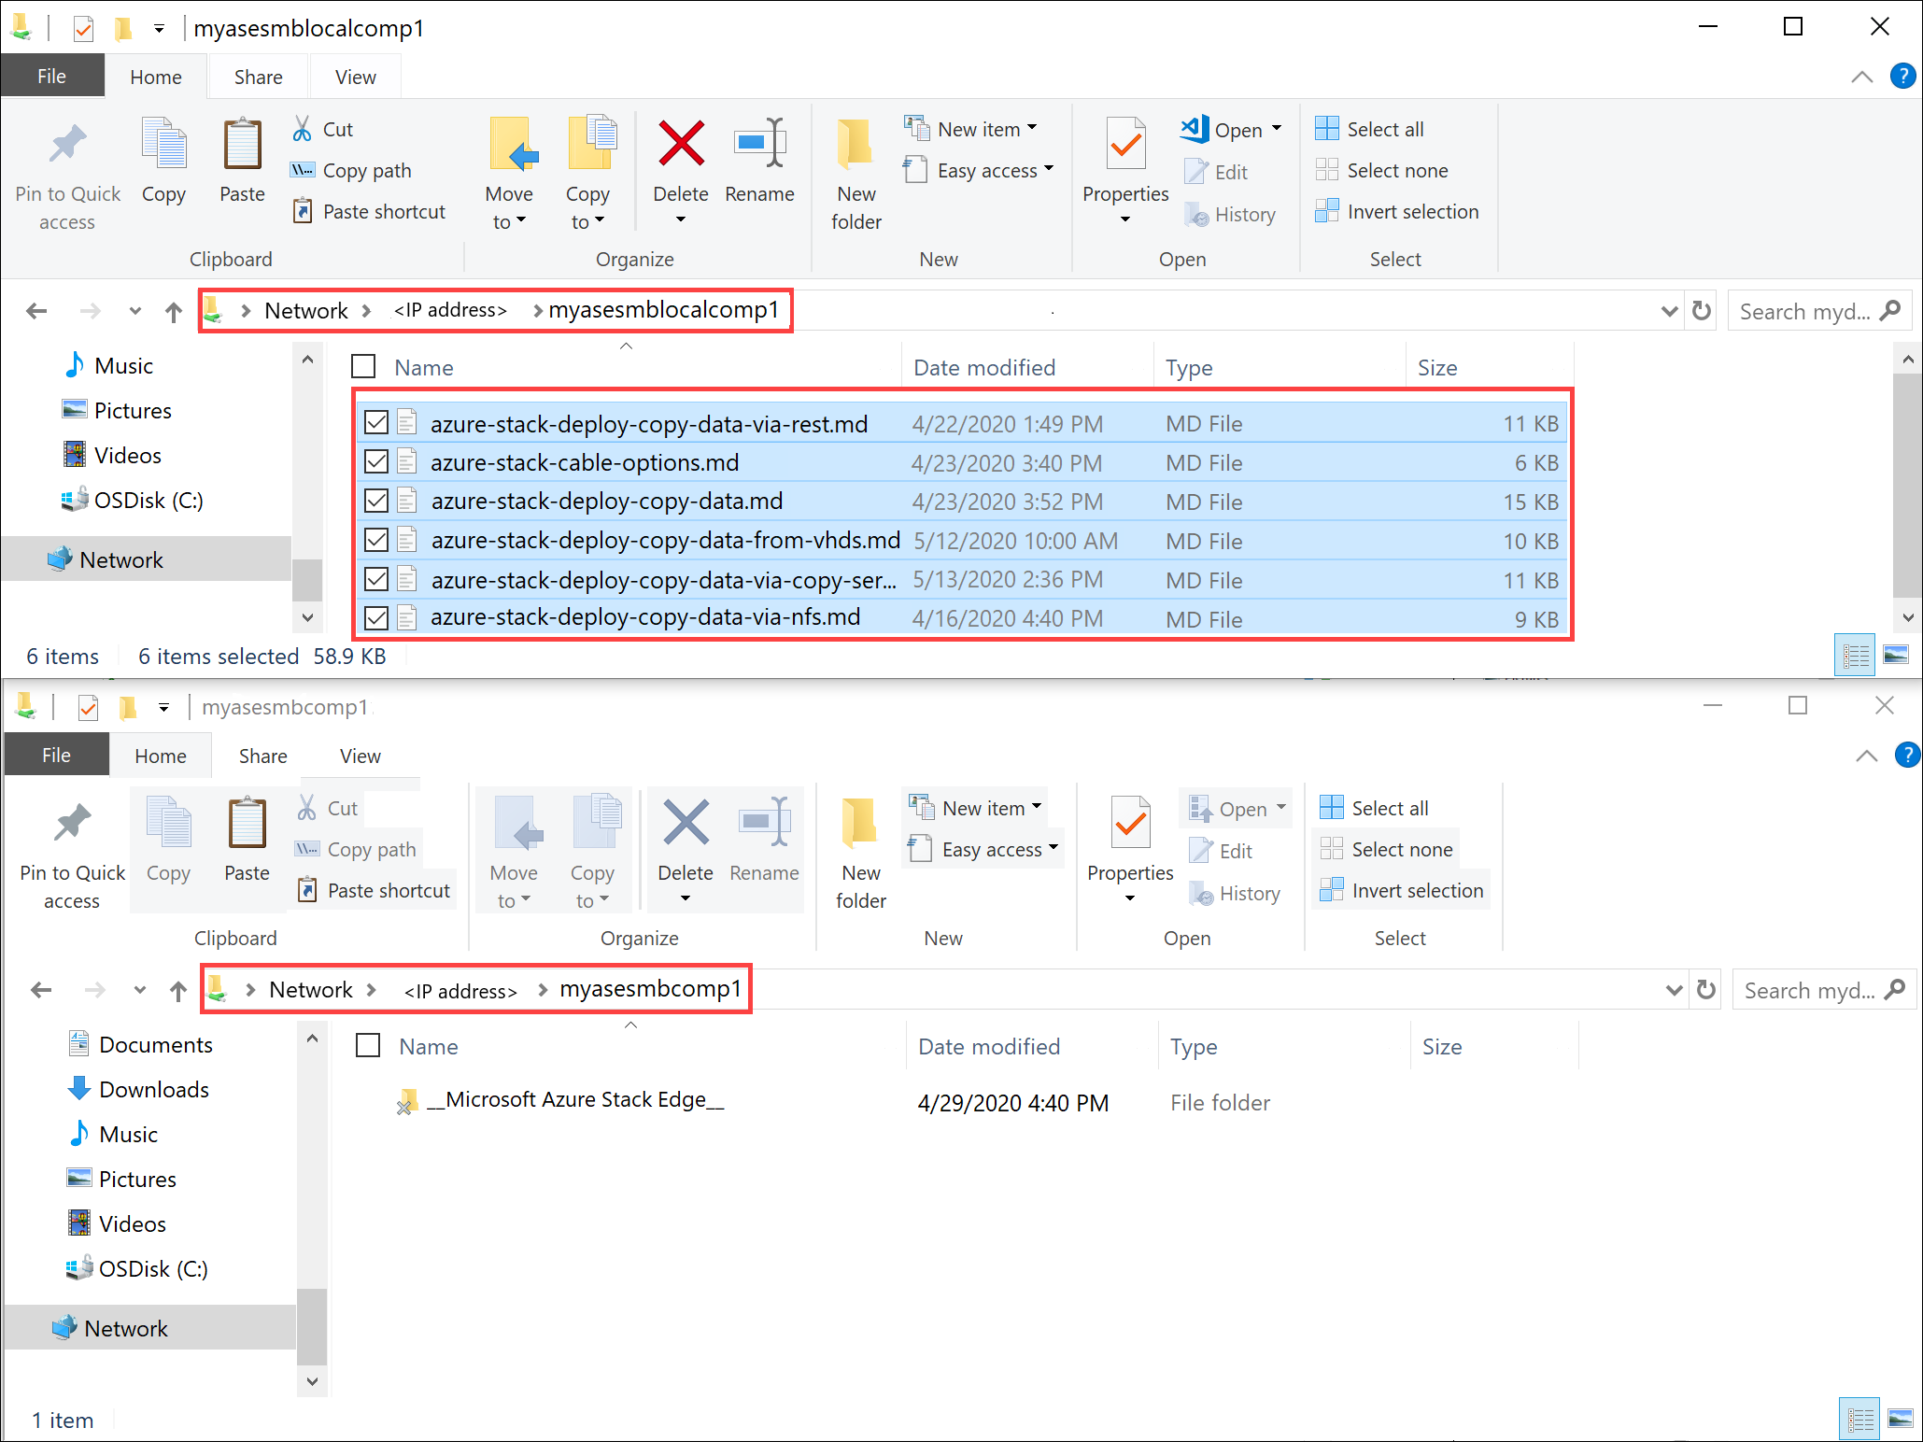Viewport: 1923px width, 1442px height.
Task: Toggle checkbox for azure-stack-deploy-copy-data-from-vhds.md
Action: [375, 539]
